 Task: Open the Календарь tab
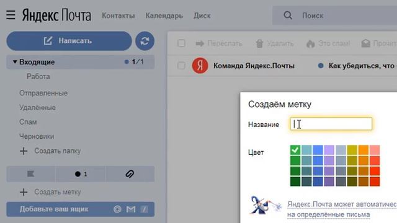[164, 15]
